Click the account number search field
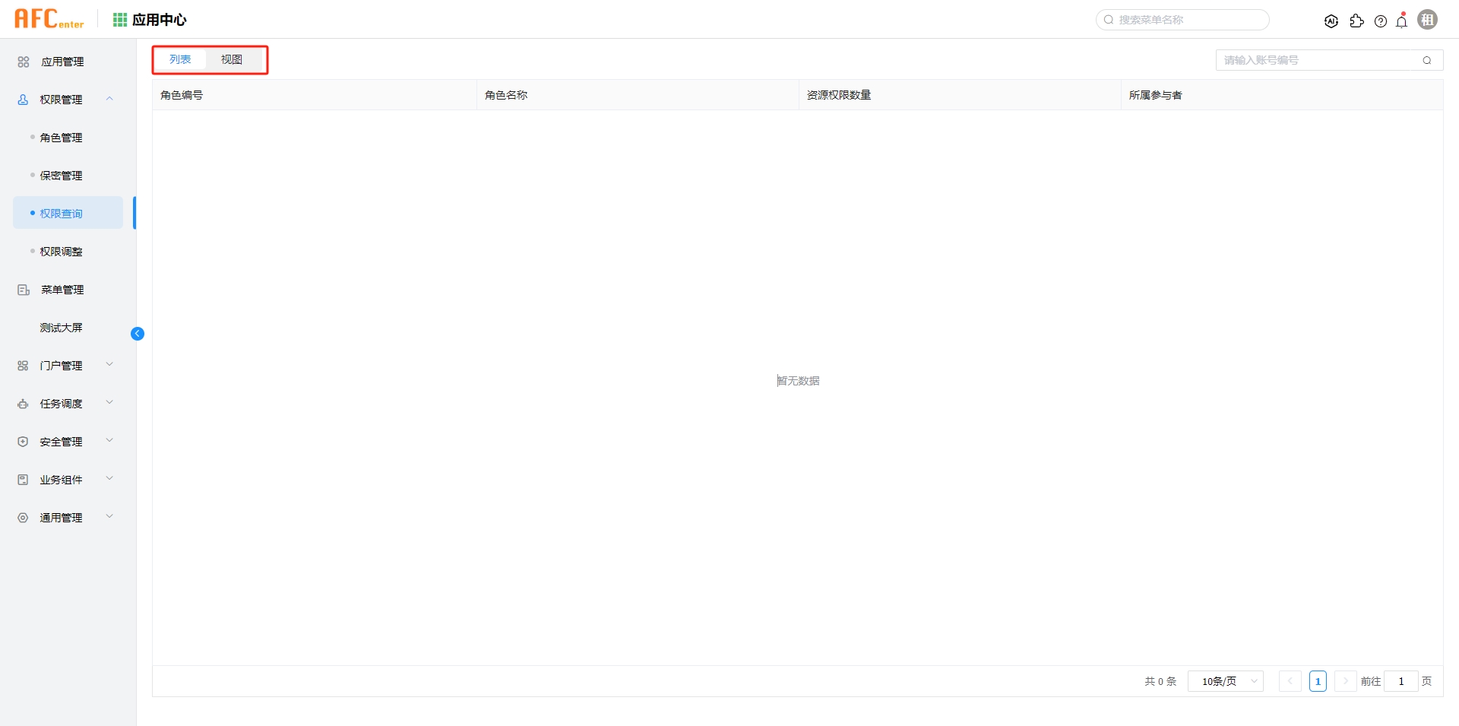Viewport: 1459px width, 726px height. pyautogui.click(x=1322, y=59)
